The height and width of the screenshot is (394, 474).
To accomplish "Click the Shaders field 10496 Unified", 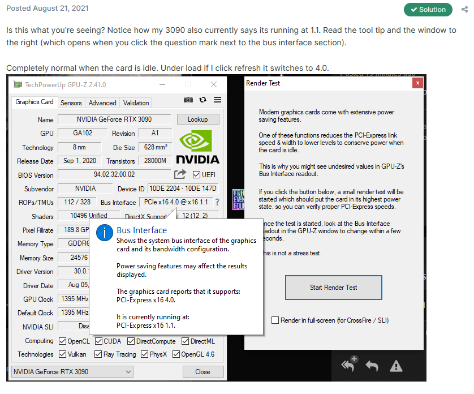I will [x=89, y=216].
